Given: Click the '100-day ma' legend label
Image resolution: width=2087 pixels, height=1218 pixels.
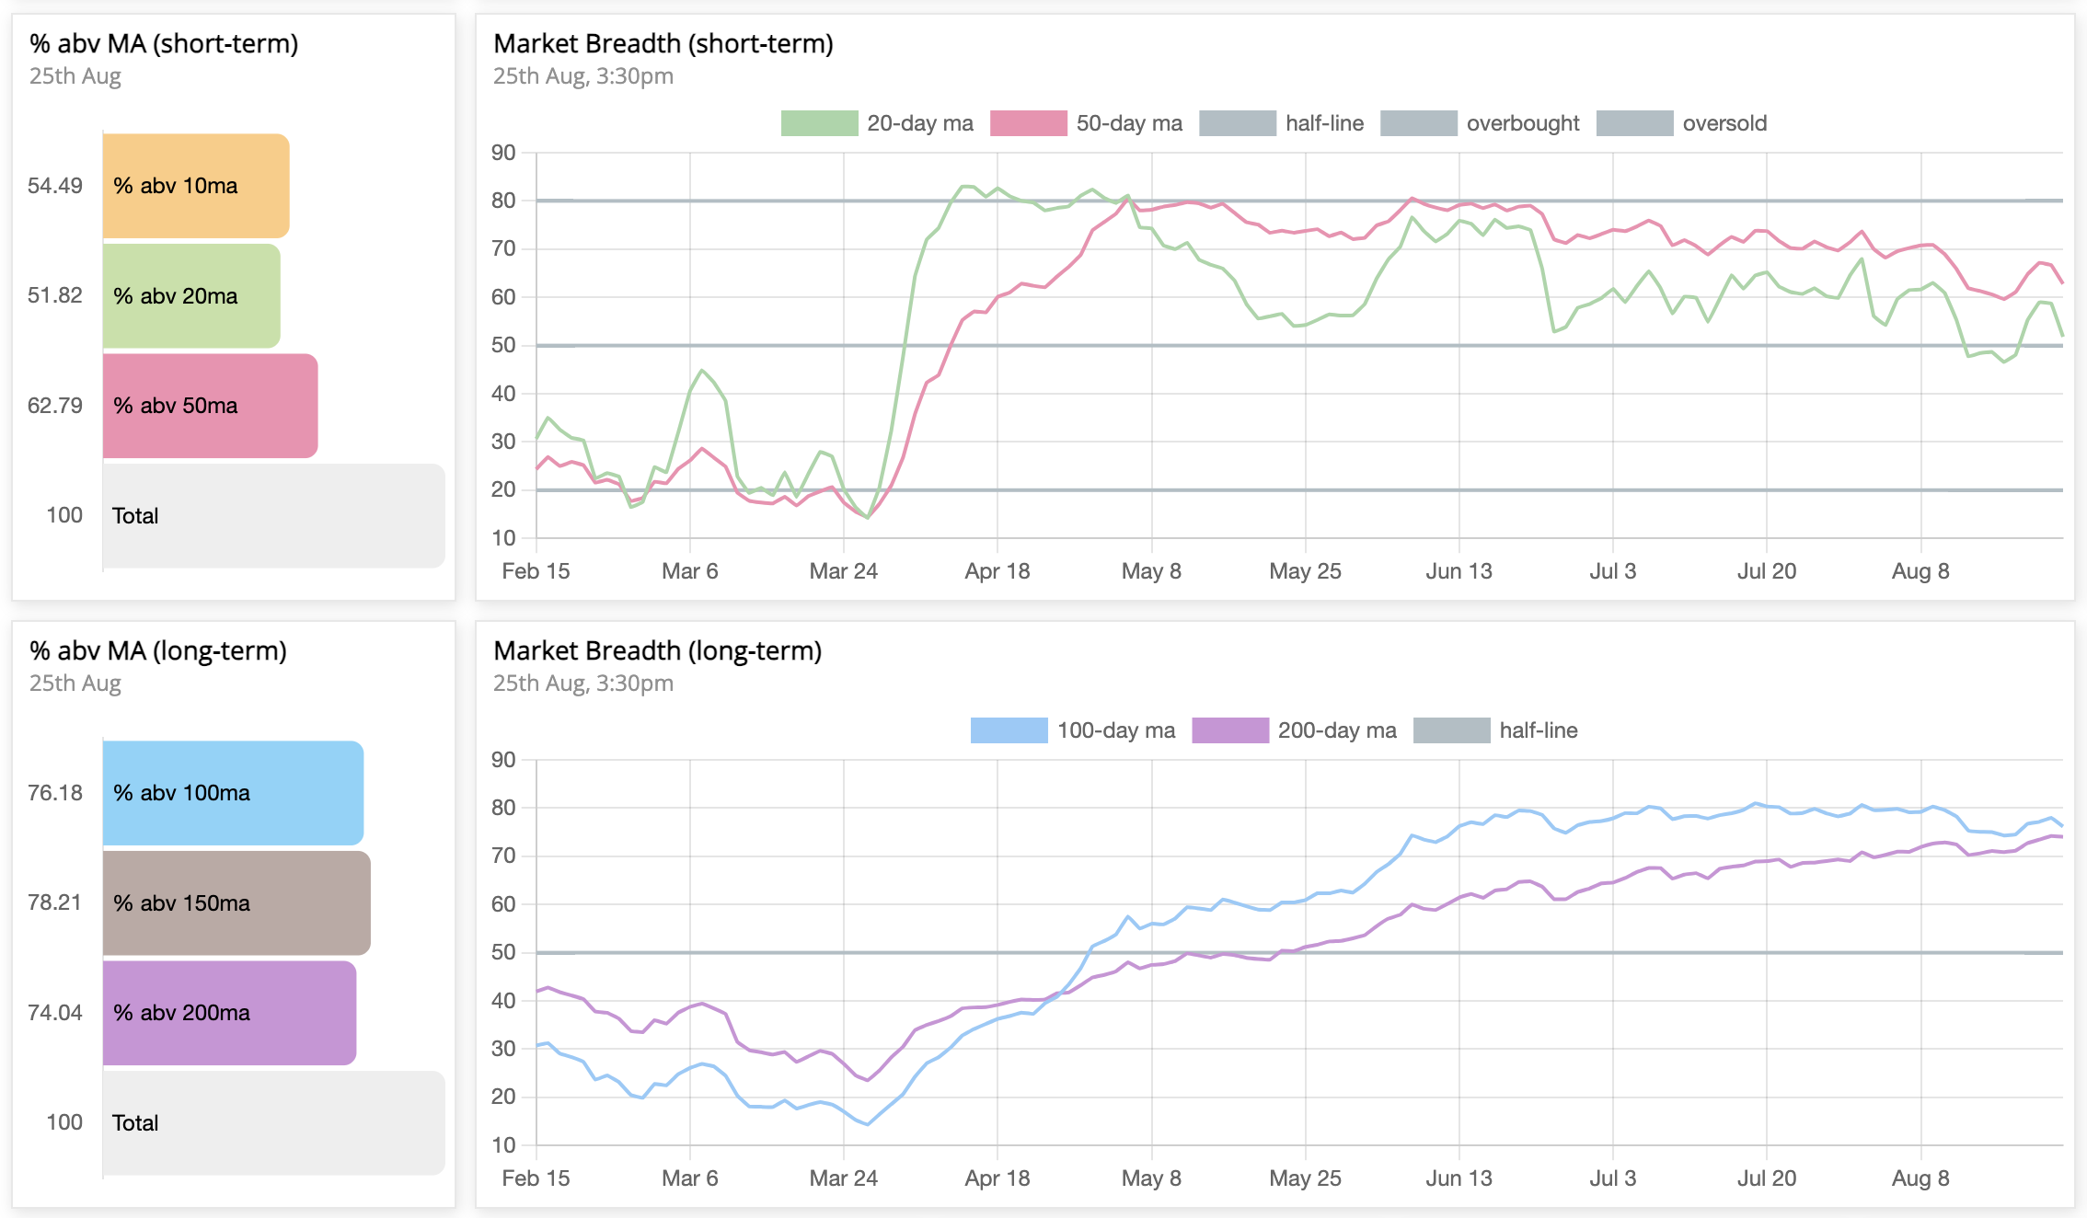Looking at the screenshot, I should (1116, 730).
